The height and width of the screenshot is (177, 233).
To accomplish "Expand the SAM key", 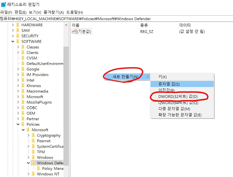I will pyautogui.click(x=13, y=30).
